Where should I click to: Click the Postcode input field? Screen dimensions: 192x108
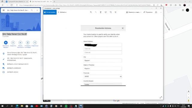103,76
